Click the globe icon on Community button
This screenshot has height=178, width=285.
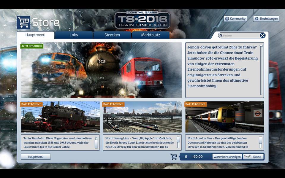click(227, 18)
